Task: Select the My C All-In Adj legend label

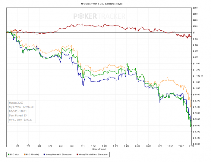Action: coord(33,154)
